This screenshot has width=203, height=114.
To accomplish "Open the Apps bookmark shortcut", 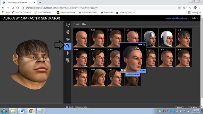I will click(6, 12).
